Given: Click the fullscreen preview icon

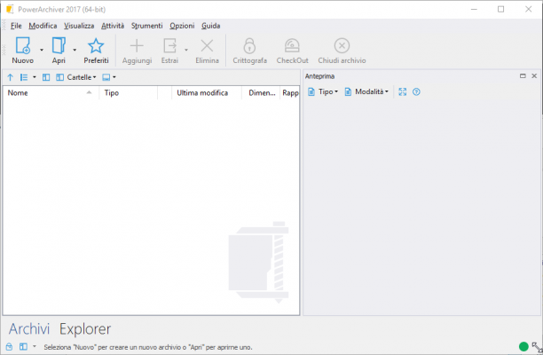Looking at the screenshot, I should [x=403, y=91].
